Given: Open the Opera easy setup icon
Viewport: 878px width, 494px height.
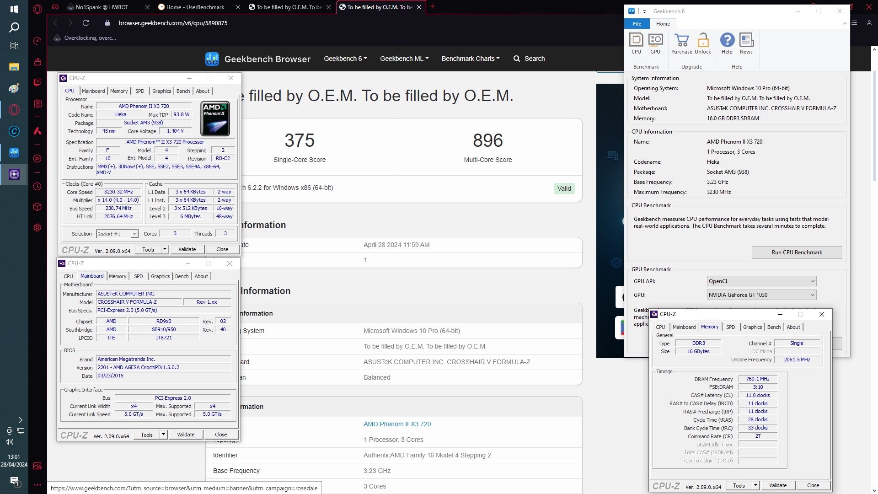Looking at the screenshot, I should [x=854, y=23].
